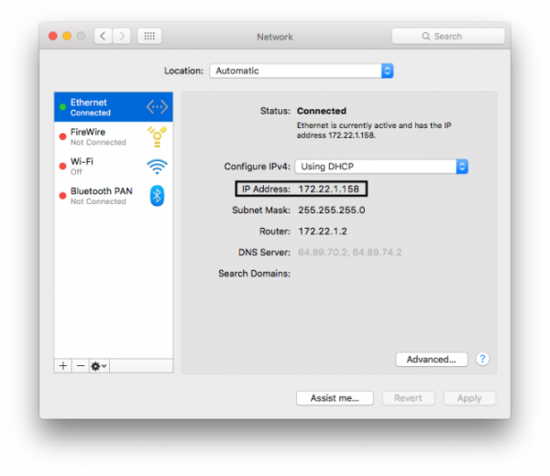The width and height of the screenshot is (550, 476).
Task: Go forward with the right chevron button
Action: 122,36
